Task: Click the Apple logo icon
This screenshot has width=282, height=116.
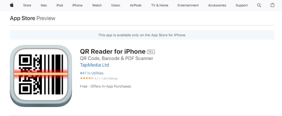Action: pos(12,5)
